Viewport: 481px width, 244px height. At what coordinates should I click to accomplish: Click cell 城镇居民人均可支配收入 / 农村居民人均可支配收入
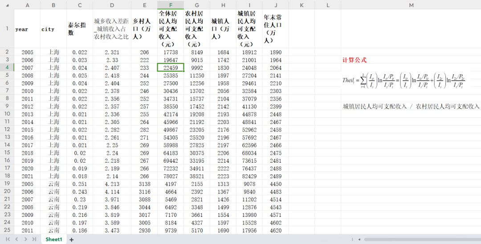411,106
